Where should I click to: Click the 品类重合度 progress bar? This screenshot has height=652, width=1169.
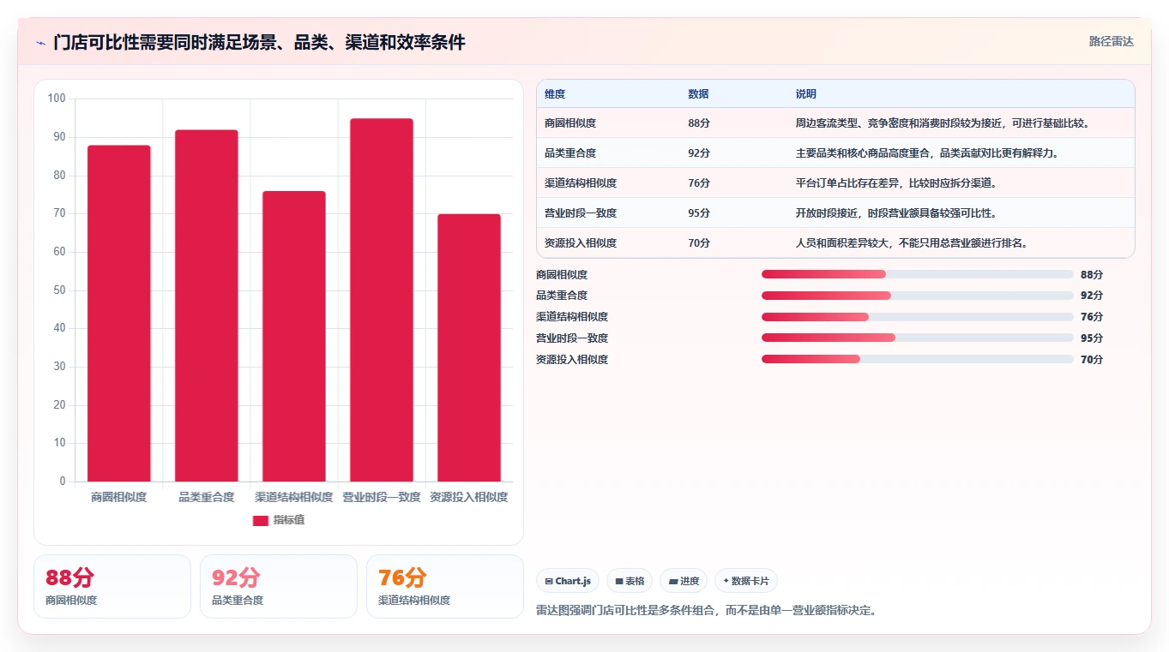click(918, 296)
